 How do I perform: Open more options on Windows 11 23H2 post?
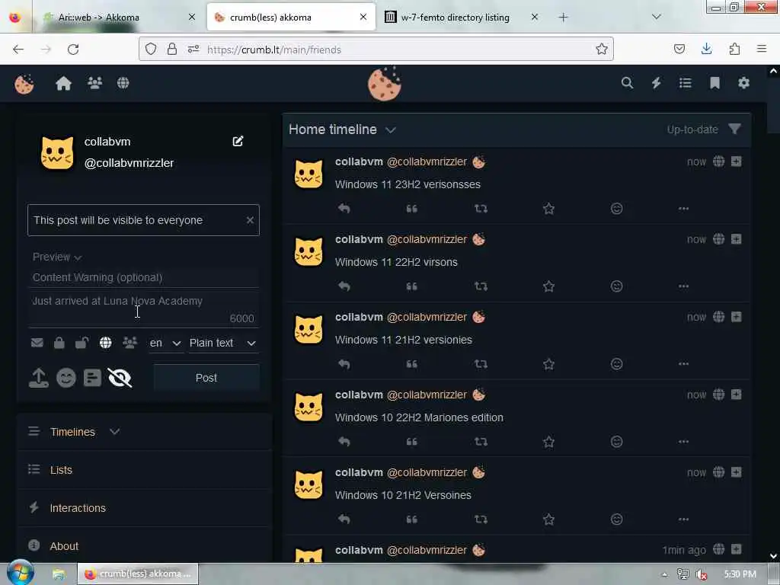pyautogui.click(x=683, y=209)
